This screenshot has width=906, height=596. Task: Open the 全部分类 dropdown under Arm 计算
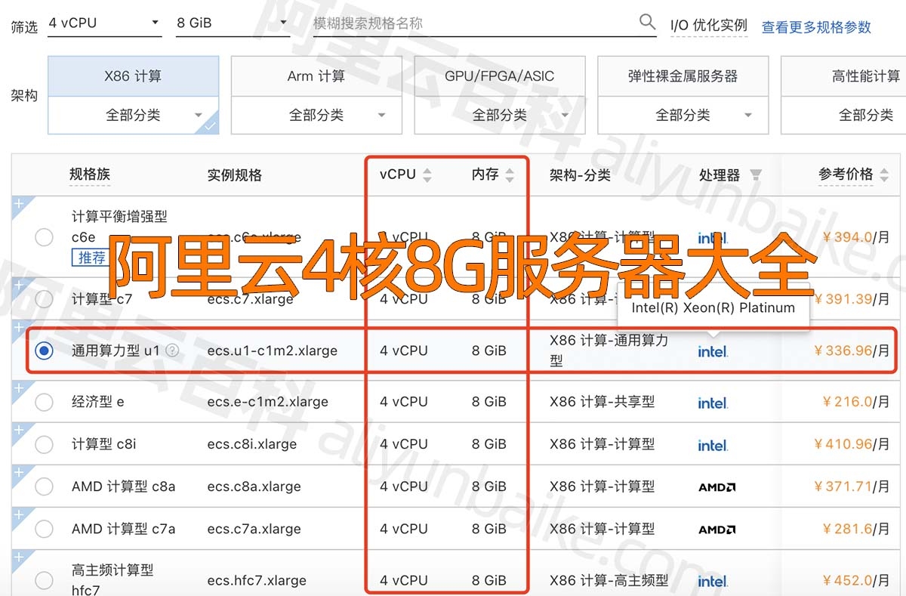[316, 115]
